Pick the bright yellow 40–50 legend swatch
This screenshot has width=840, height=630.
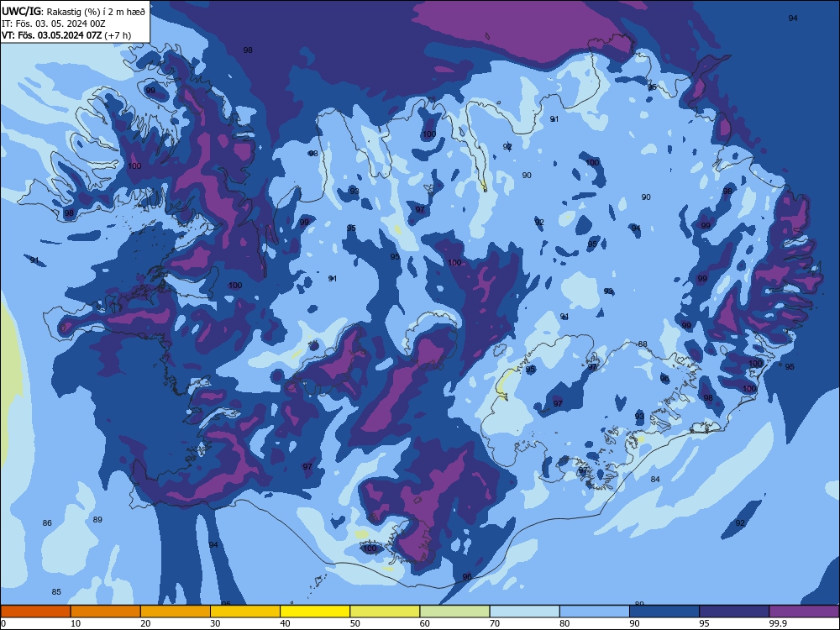coord(315,612)
